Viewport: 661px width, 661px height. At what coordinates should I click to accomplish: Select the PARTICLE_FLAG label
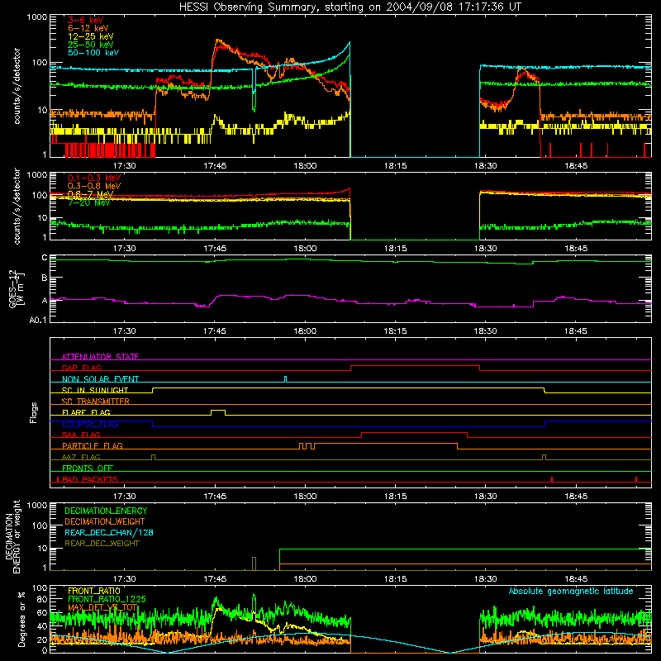click(93, 445)
